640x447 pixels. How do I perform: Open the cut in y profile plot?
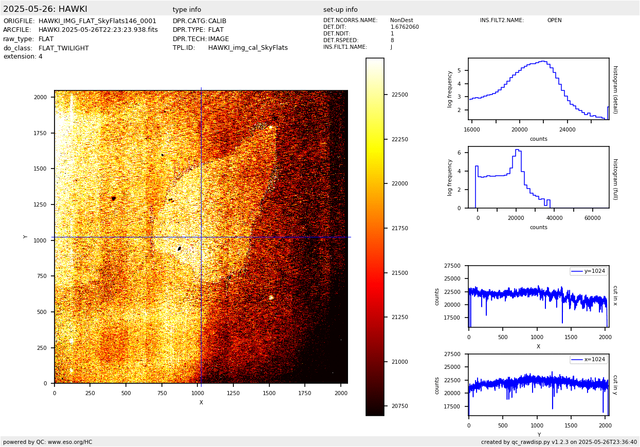538,385
